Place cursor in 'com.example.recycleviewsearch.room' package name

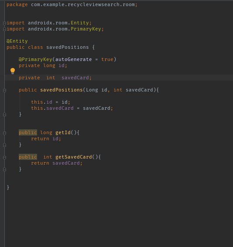(x=83, y=4)
